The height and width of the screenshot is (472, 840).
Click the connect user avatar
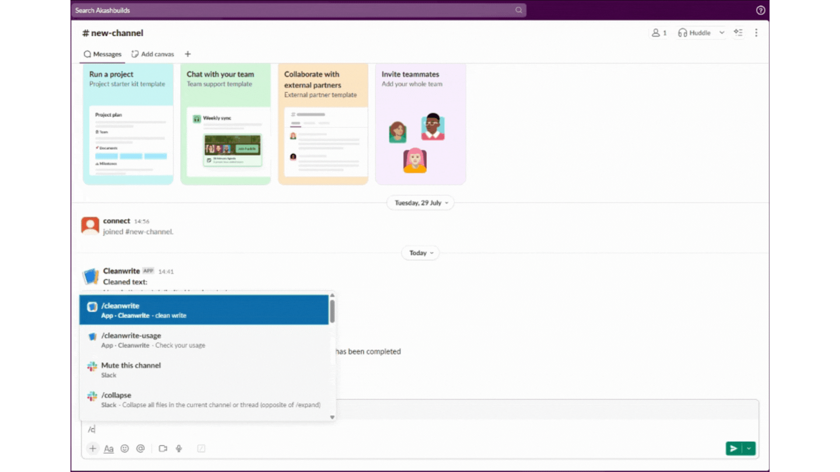coord(90,226)
